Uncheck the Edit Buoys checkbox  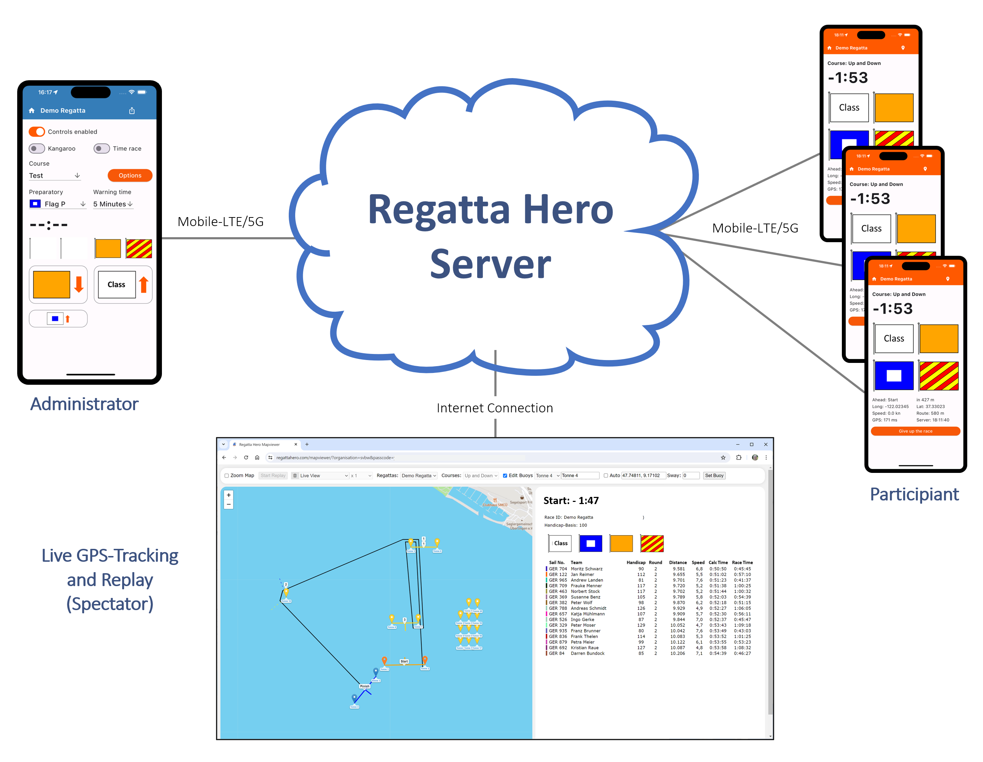click(x=505, y=475)
